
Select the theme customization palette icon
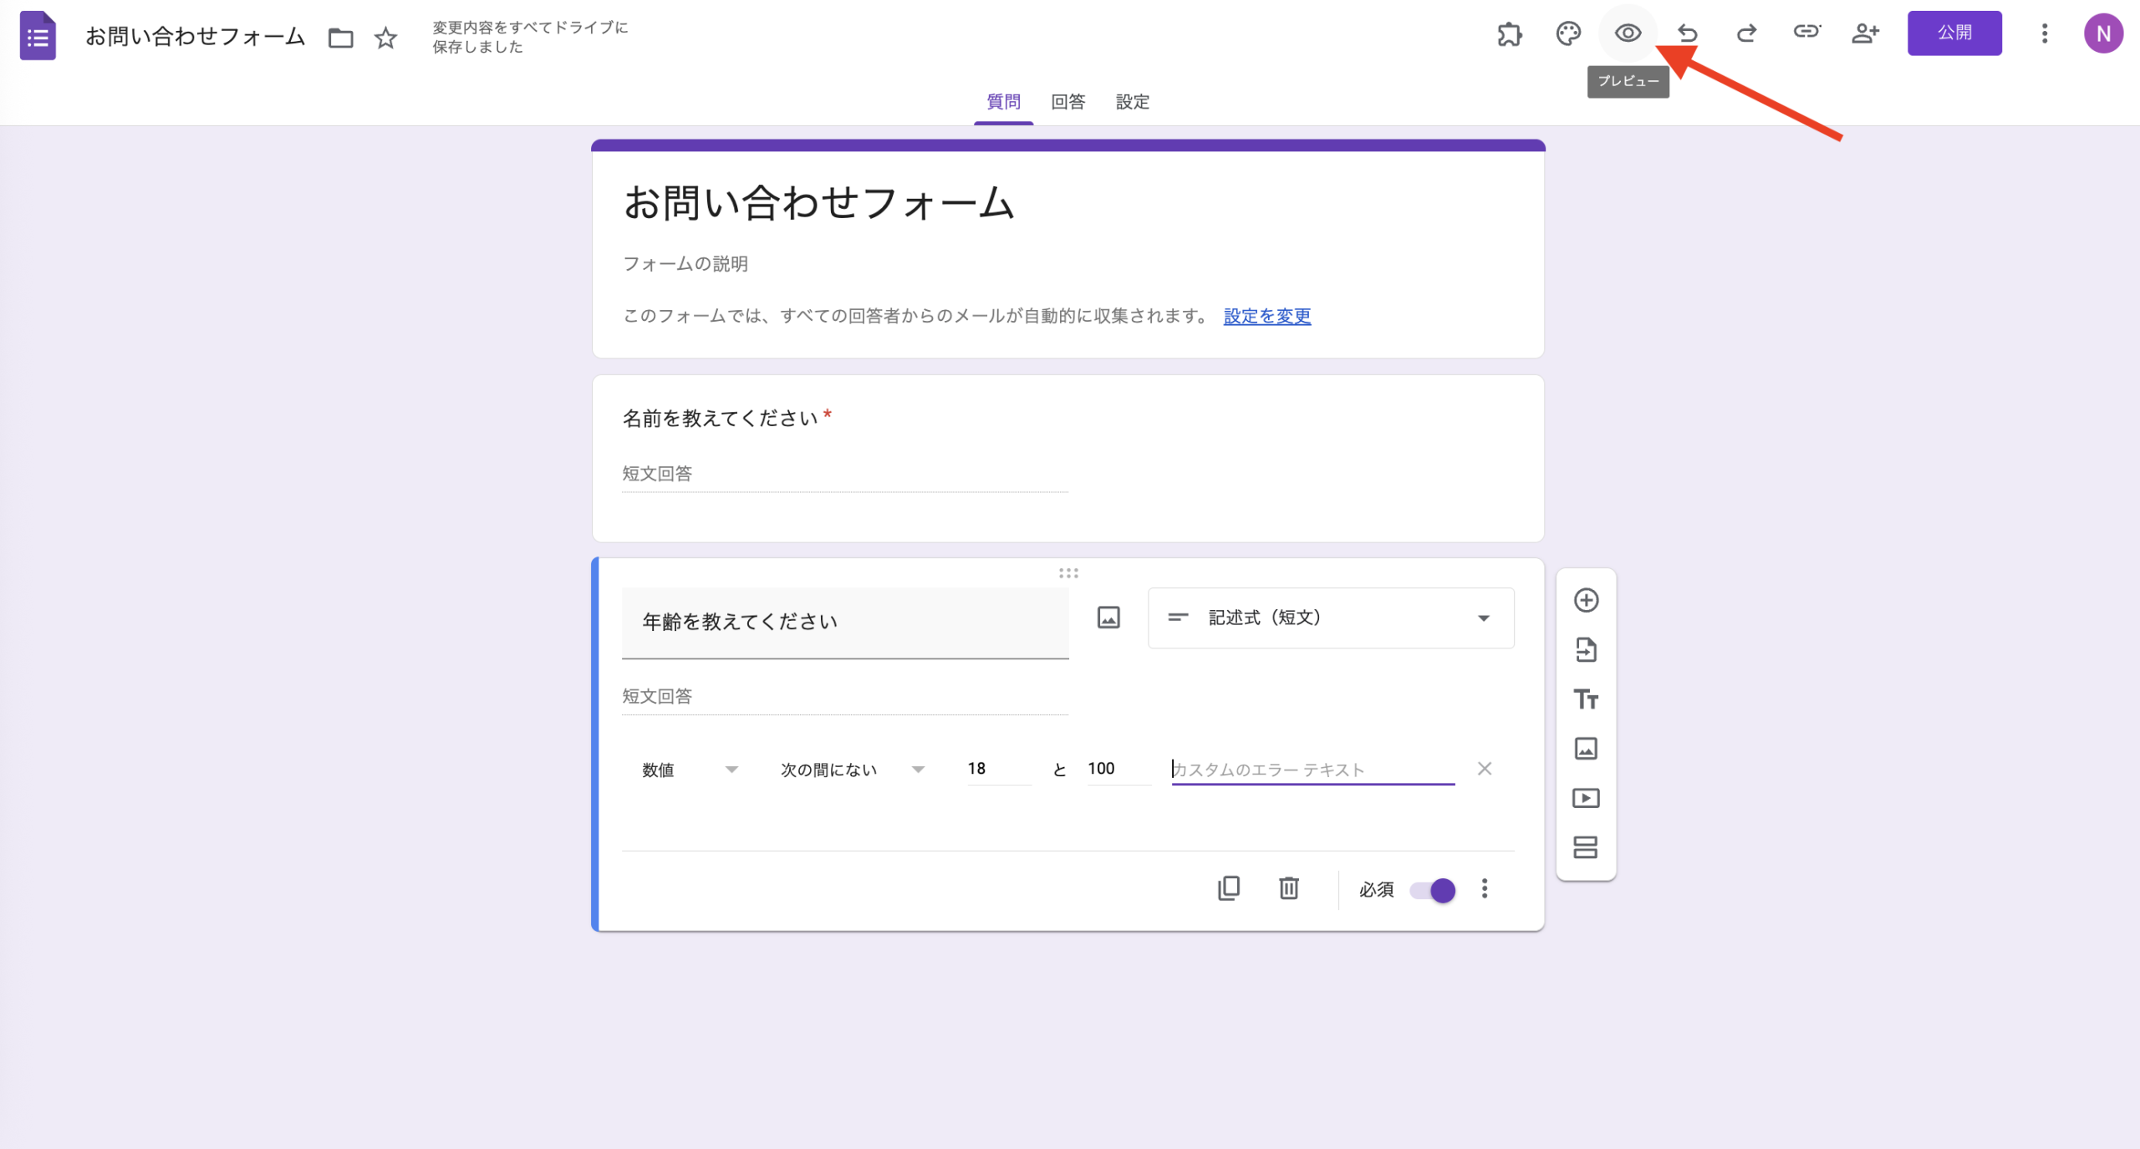pos(1567,33)
